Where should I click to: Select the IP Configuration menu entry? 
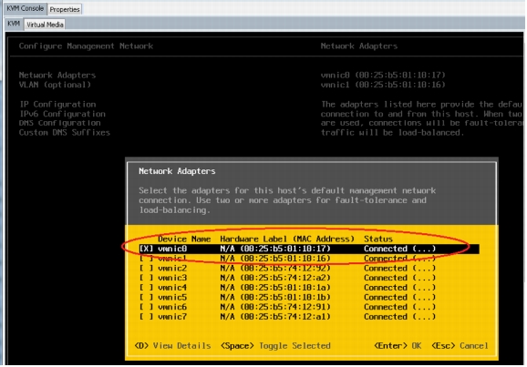coord(57,104)
